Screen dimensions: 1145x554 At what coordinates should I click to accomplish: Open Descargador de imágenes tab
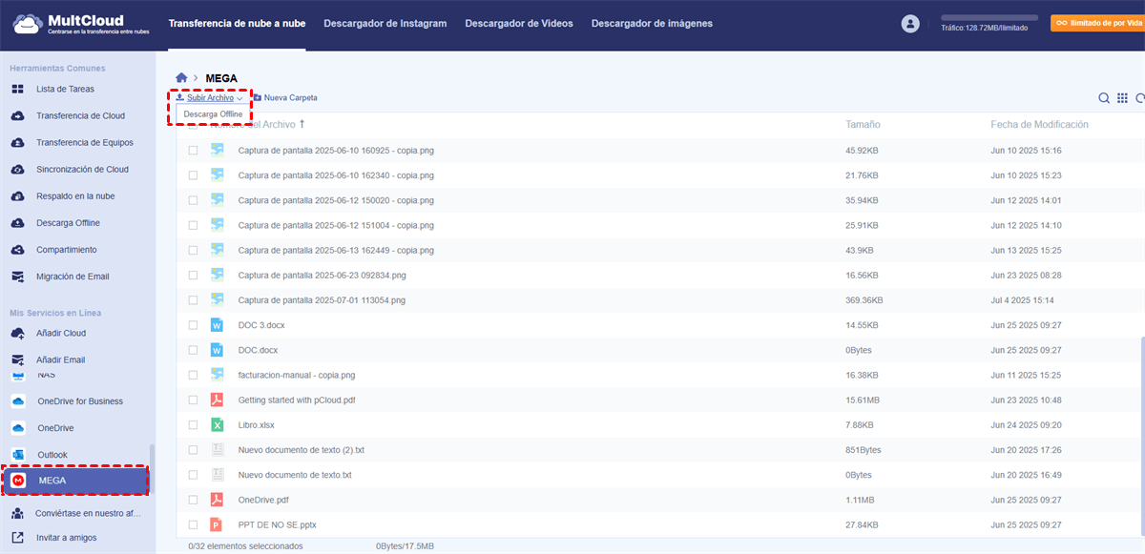pos(652,24)
